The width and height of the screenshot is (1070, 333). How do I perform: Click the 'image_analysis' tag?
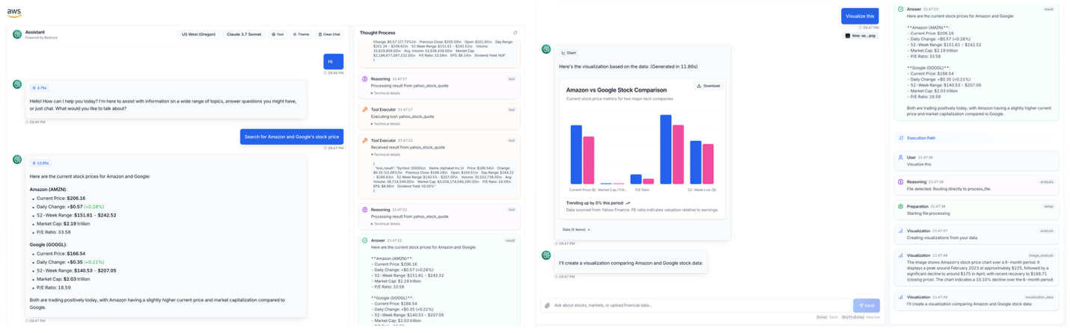(x=1040, y=255)
